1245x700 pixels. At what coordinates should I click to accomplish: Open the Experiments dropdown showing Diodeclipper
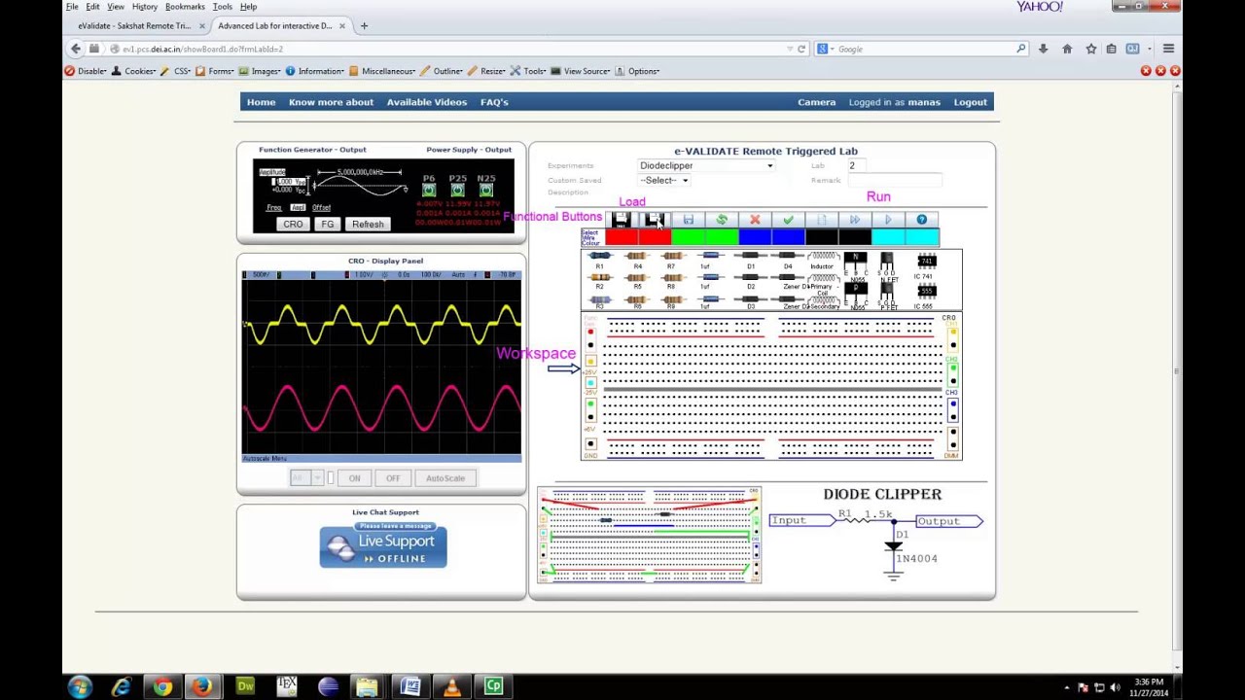[706, 166]
